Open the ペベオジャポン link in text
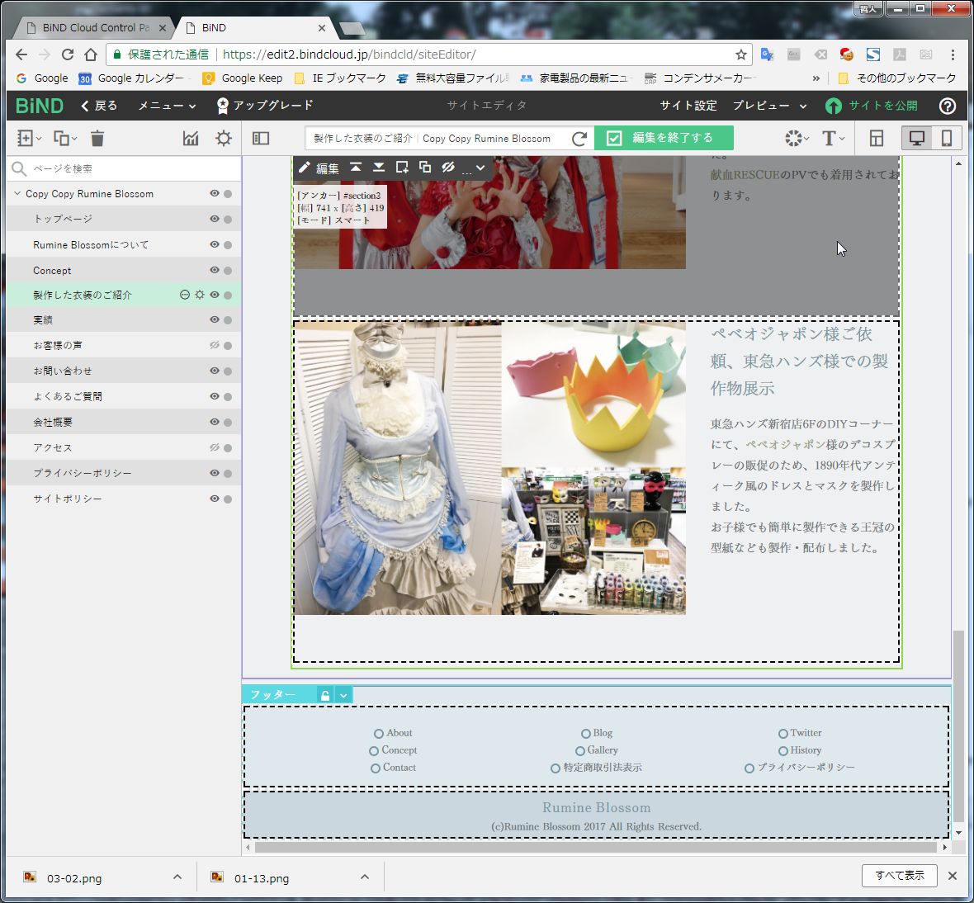Viewport: 974px width, 903px height. click(785, 444)
